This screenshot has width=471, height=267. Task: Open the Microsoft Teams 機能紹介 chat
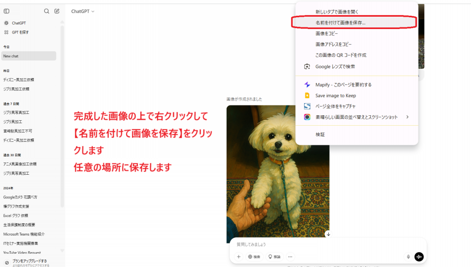[x=24, y=234]
